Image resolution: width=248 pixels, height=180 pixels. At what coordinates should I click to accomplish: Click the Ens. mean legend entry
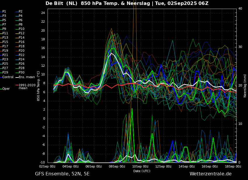pos(27,77)
